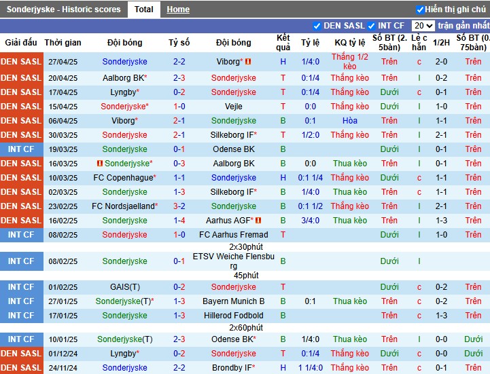Click the 2-2 score on 27/04/25
Screen dimensions: 490x374
point(179,62)
